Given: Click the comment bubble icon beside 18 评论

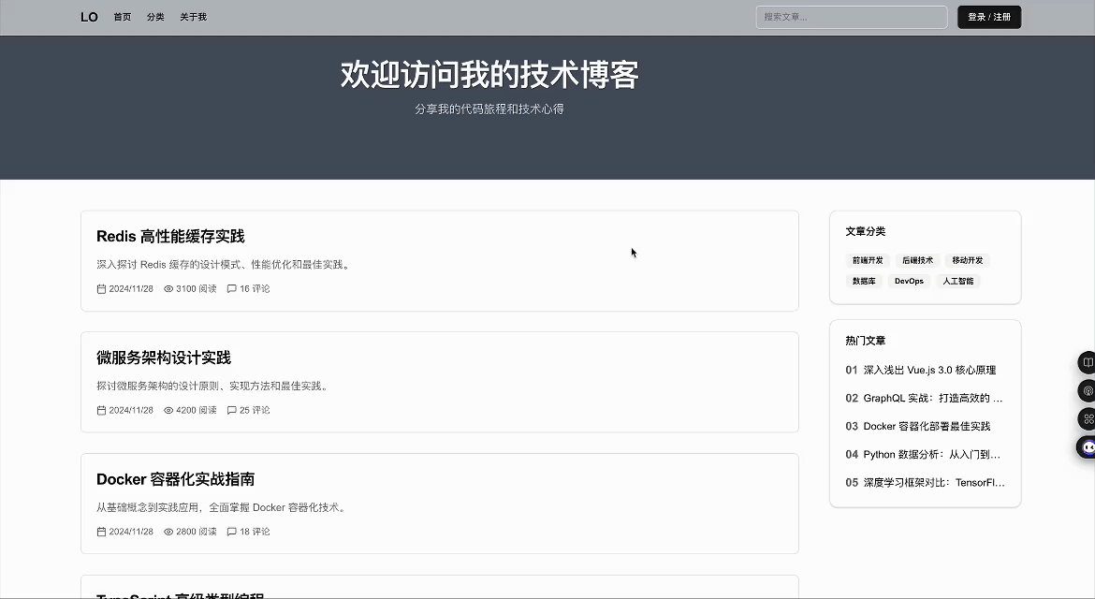Looking at the screenshot, I should pyautogui.click(x=232, y=532).
